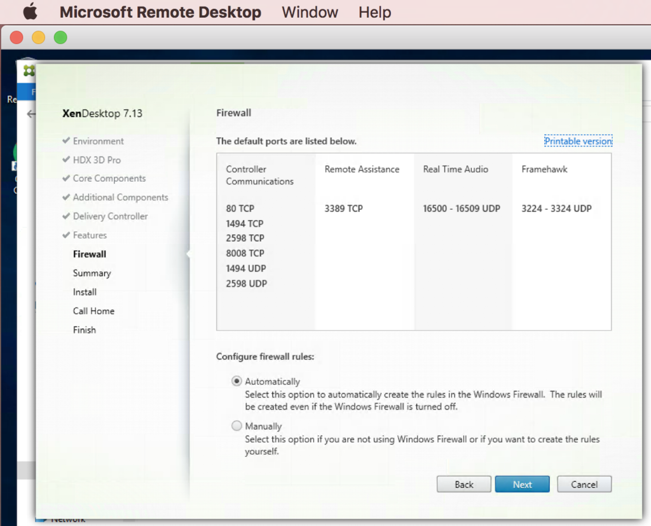Click the Firewall page heading

point(233,113)
